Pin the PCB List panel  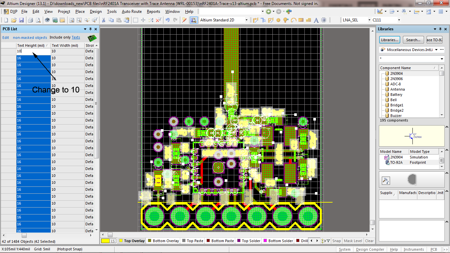(x=90, y=29)
